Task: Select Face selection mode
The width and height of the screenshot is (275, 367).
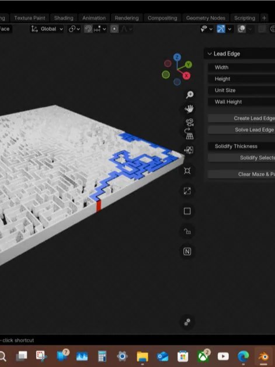Action: click(x=5, y=29)
